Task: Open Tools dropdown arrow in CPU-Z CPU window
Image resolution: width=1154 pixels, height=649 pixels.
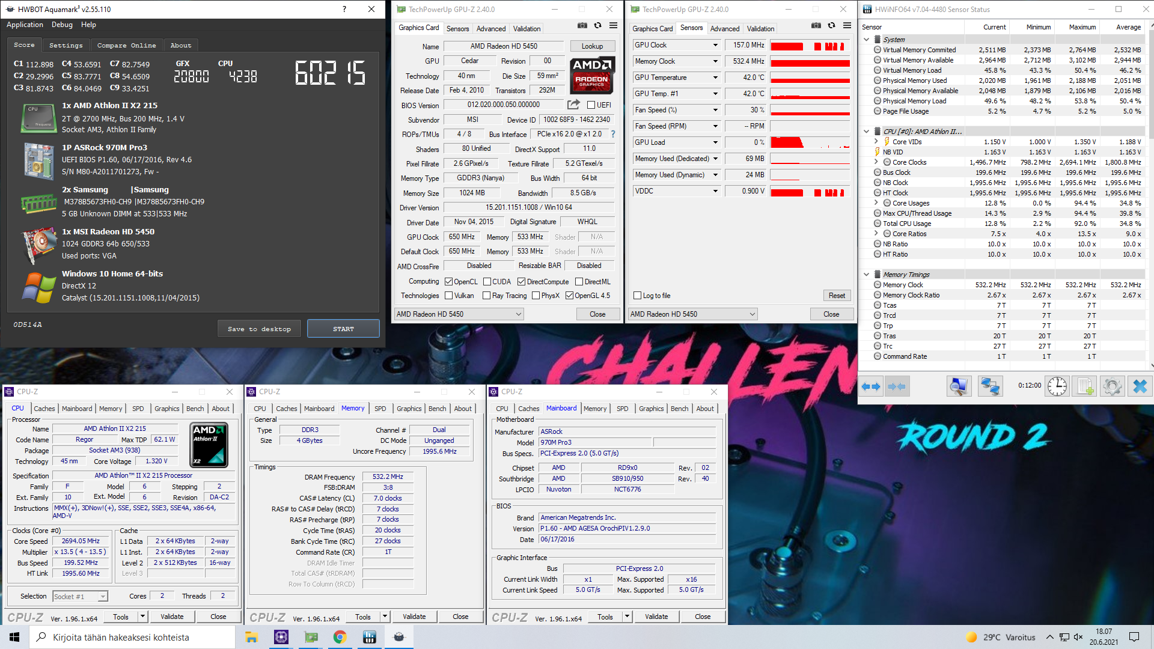Action: click(142, 617)
